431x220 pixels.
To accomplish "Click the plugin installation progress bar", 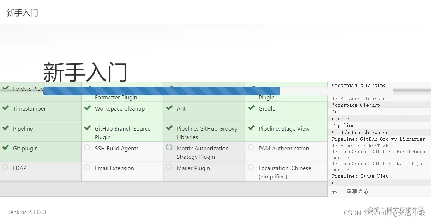I will [218, 91].
